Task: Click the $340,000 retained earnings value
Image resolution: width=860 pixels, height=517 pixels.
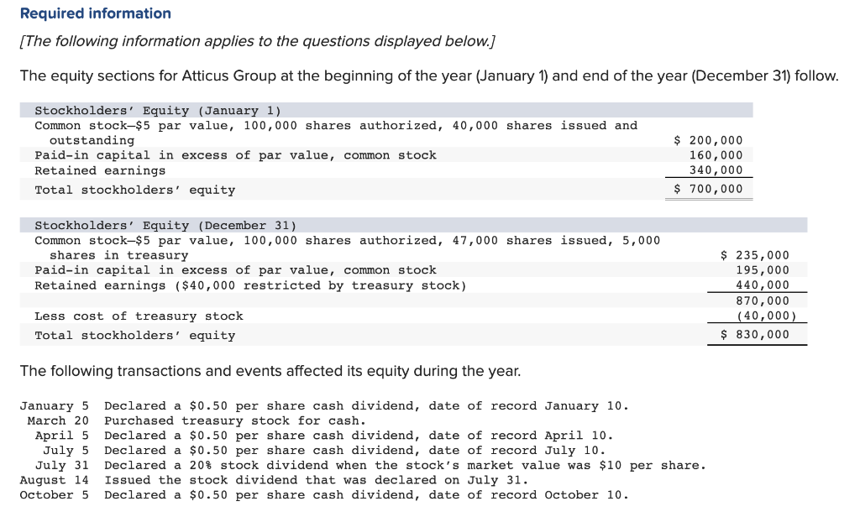Action: tap(716, 170)
